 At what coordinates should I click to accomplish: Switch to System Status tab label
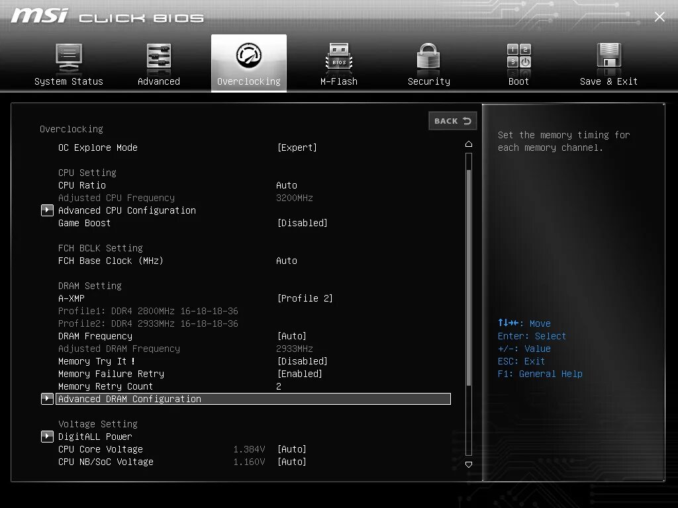pos(69,81)
